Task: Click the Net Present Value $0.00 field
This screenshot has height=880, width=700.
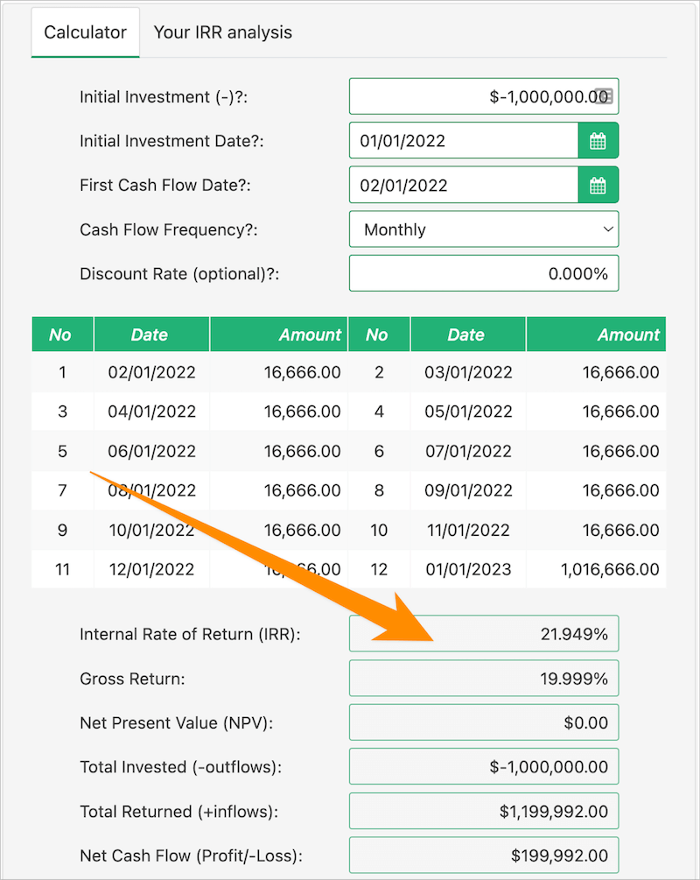Action: (484, 722)
